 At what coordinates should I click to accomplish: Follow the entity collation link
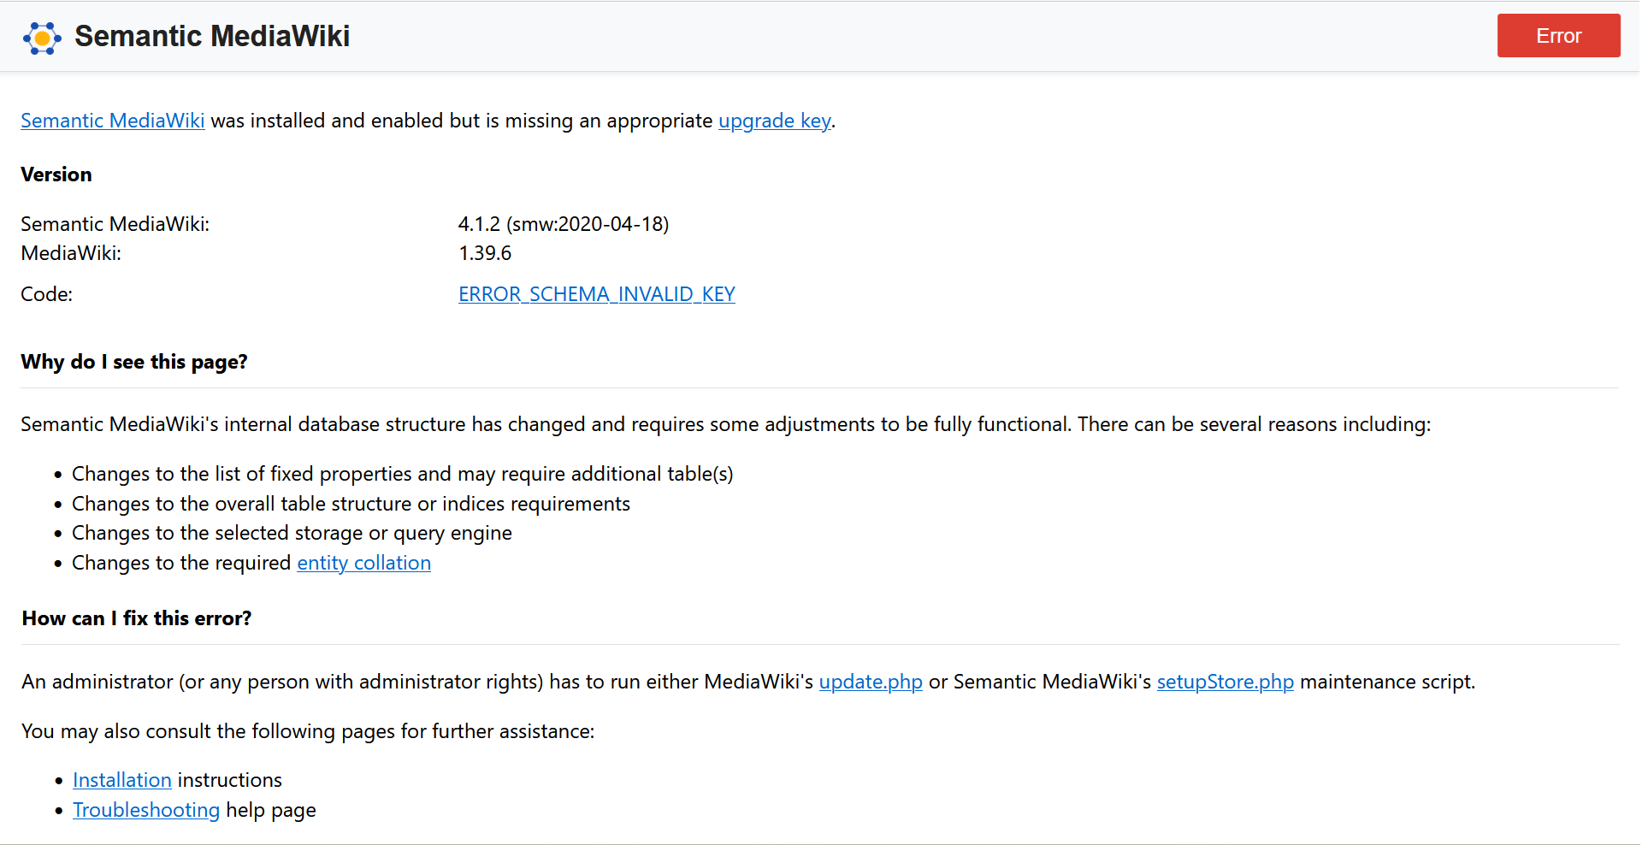(x=363, y=563)
